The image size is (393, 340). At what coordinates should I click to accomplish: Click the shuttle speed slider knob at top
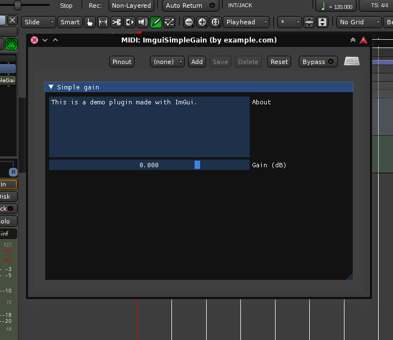pyautogui.click(x=17, y=5)
